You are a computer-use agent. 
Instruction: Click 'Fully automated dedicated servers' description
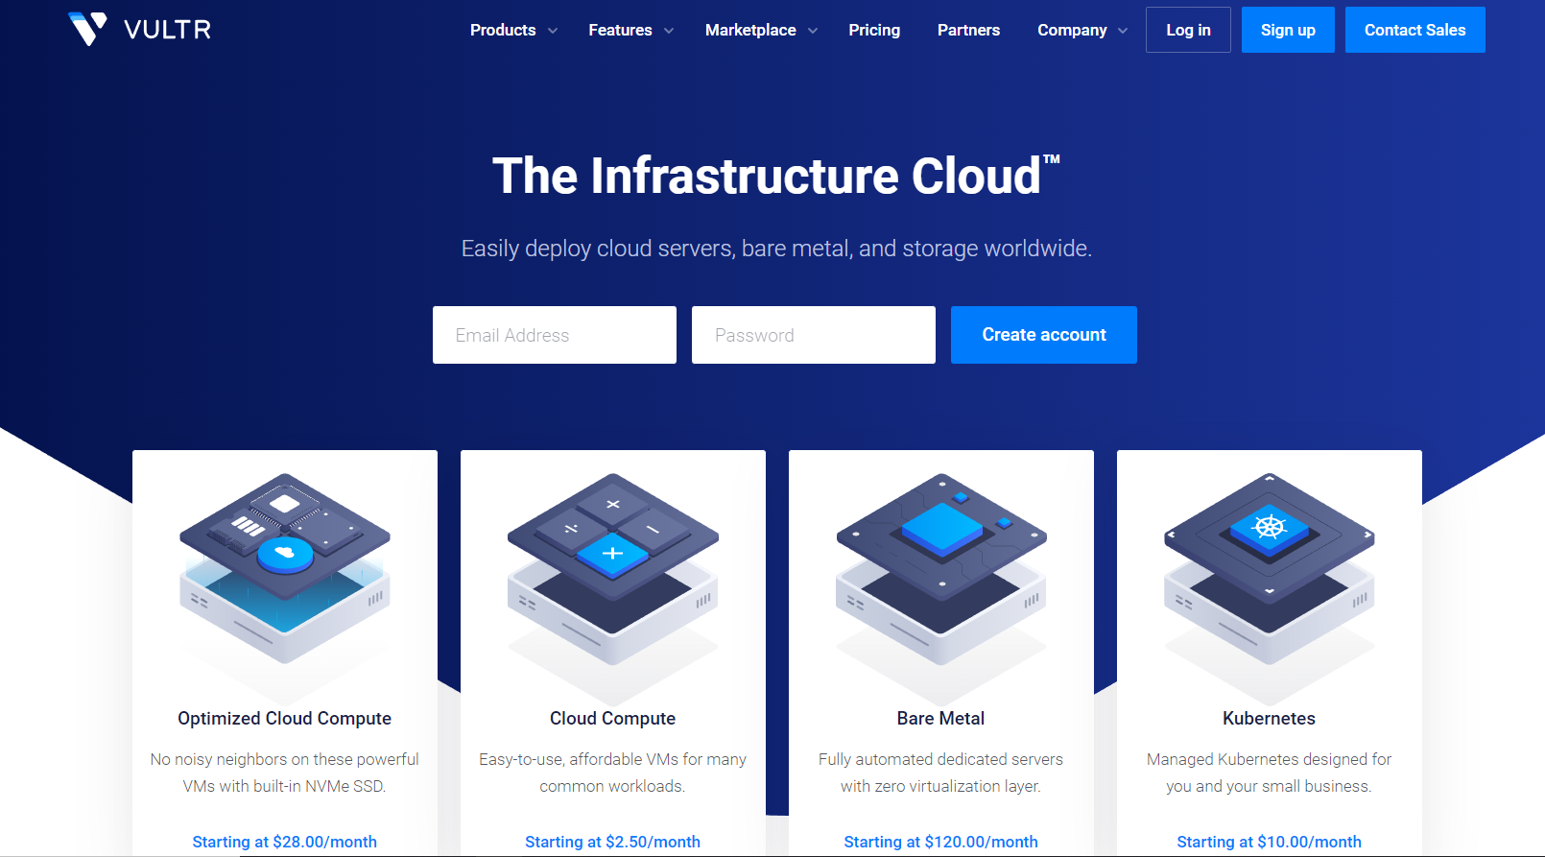coord(941,773)
